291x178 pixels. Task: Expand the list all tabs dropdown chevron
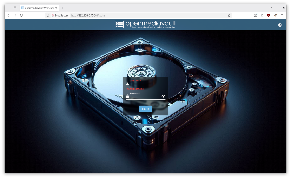(x=270, y=8)
